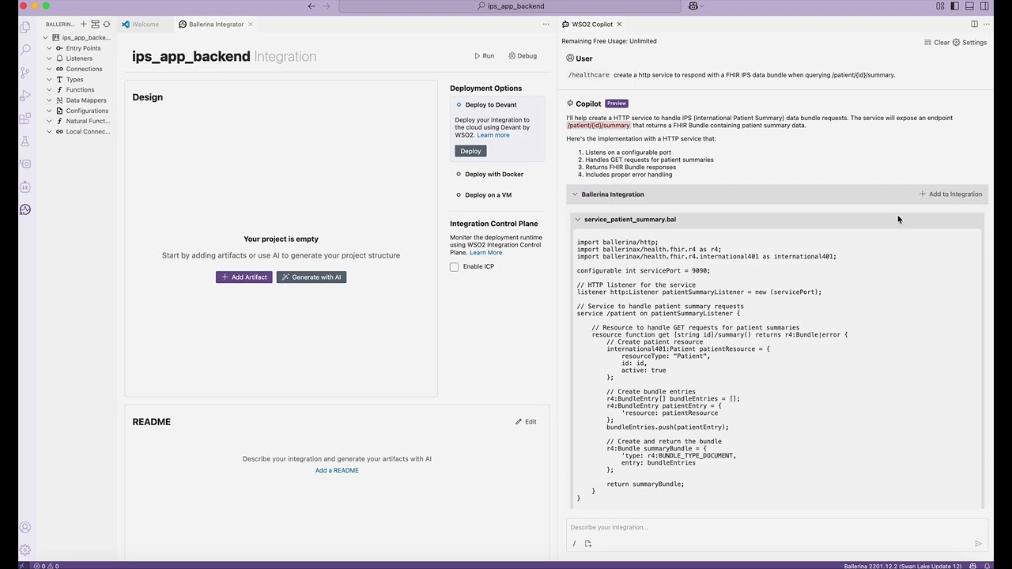Viewport: 1012px width, 569px height.
Task: Click the add (plus) icon in Ballerina sidebar header
Action: pos(83,24)
